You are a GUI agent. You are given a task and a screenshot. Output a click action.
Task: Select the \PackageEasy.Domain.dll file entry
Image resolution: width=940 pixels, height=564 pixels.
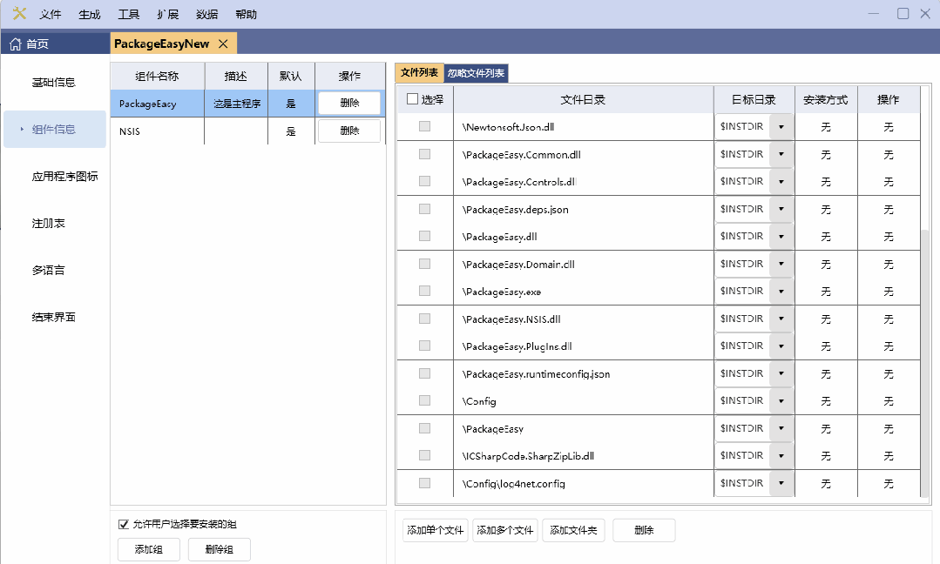pyautogui.click(x=518, y=264)
